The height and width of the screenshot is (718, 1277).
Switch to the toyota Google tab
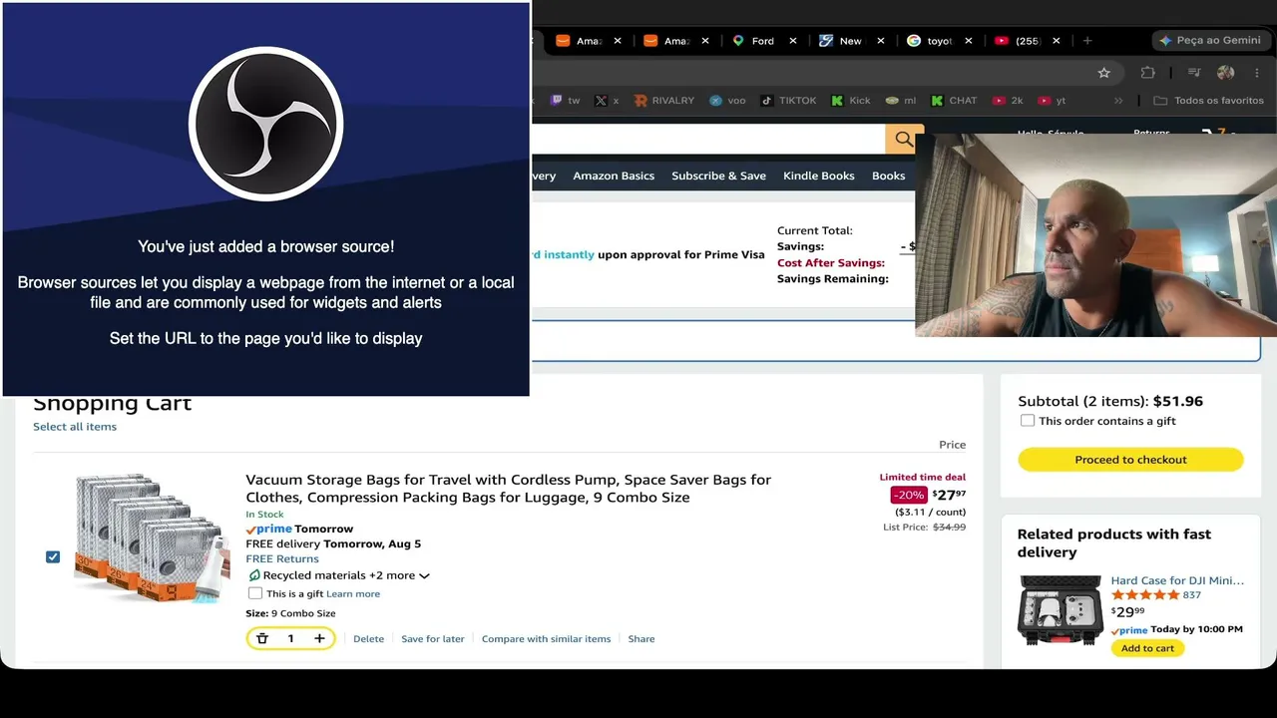coord(938,41)
